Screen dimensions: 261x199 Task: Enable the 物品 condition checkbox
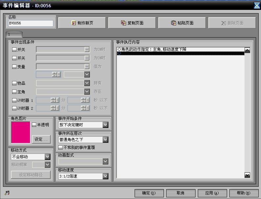pyautogui.click(x=14, y=83)
